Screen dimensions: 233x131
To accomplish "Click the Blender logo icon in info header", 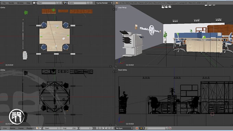I will click(117, 3).
